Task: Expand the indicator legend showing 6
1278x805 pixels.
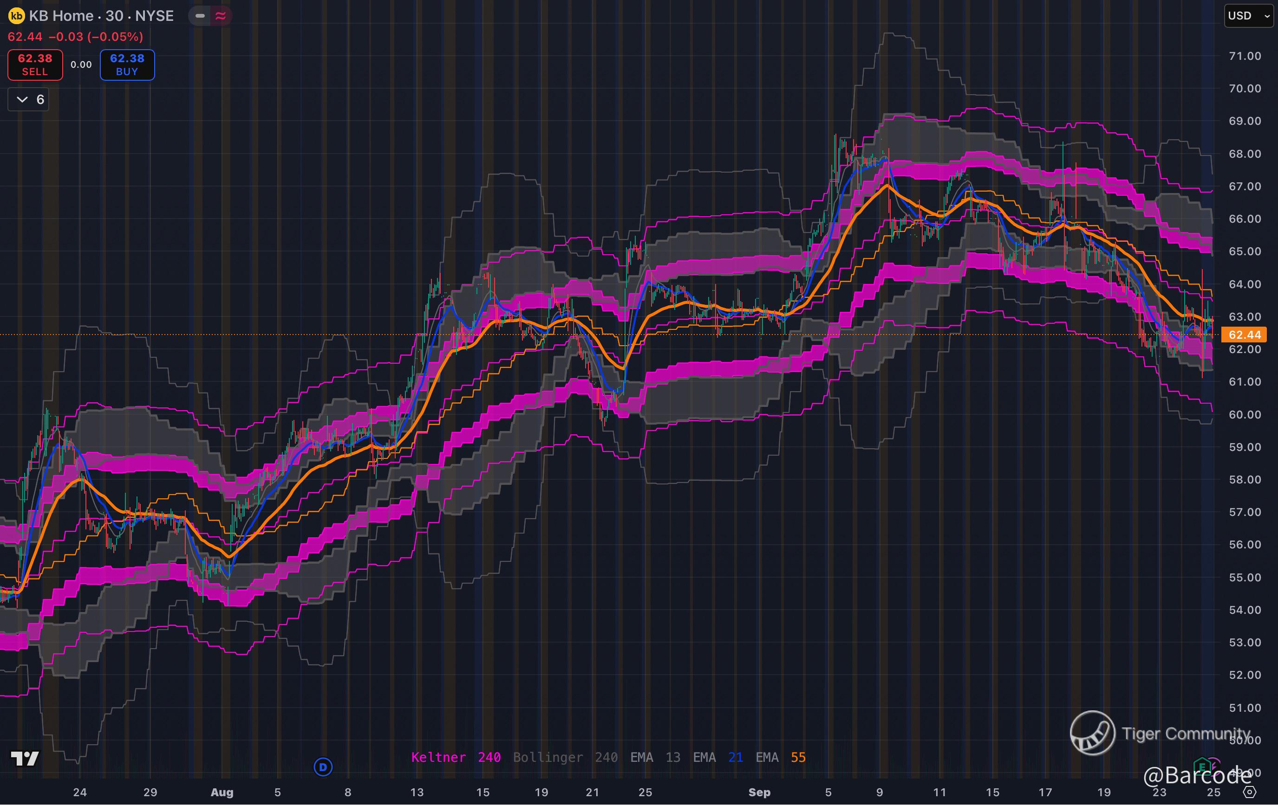Action: tap(29, 100)
